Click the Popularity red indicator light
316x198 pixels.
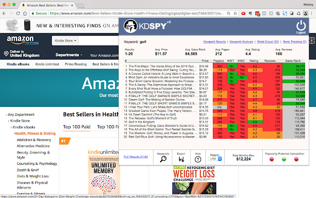tap(272, 159)
